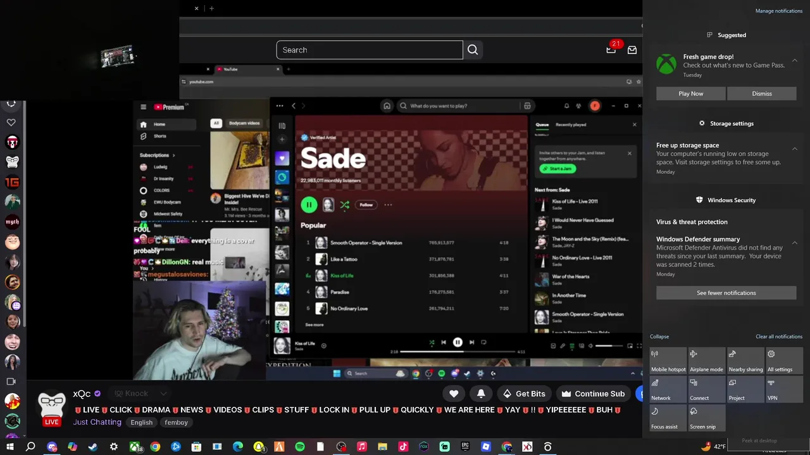Open Google Chrome from the taskbar
Viewport: 810px width, 455px height.
(155, 447)
